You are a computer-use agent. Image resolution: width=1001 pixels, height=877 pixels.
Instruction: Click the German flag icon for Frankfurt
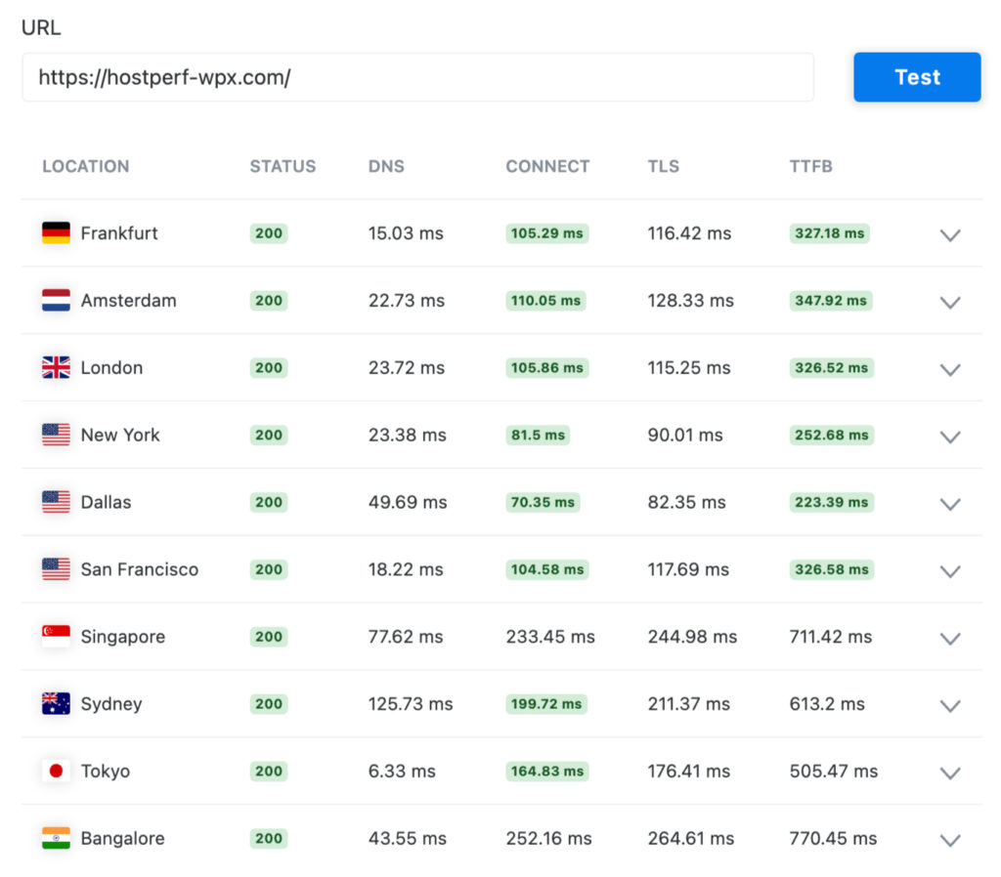click(x=56, y=232)
